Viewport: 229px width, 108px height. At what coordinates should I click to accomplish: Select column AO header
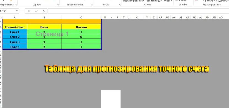[x=221, y=18]
